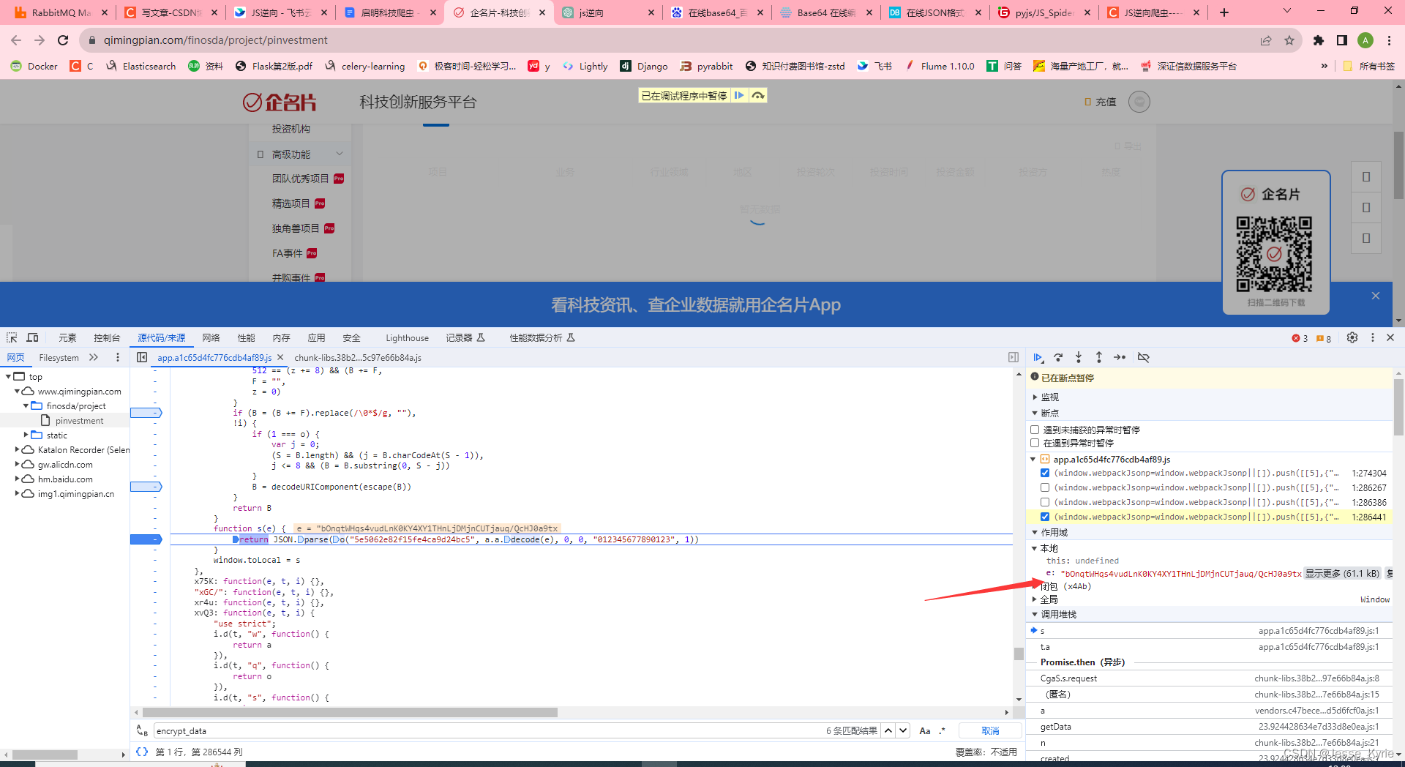The width and height of the screenshot is (1405, 767).
Task: Expand the 高级功能 sidebar menu
Action: point(300,154)
